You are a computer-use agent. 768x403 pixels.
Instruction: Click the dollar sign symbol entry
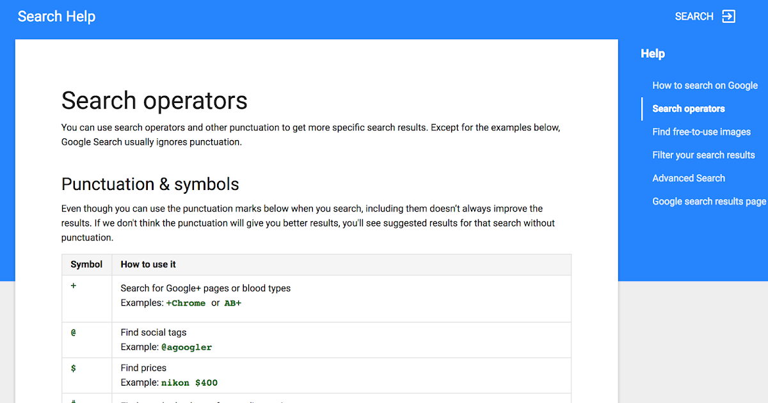point(73,368)
